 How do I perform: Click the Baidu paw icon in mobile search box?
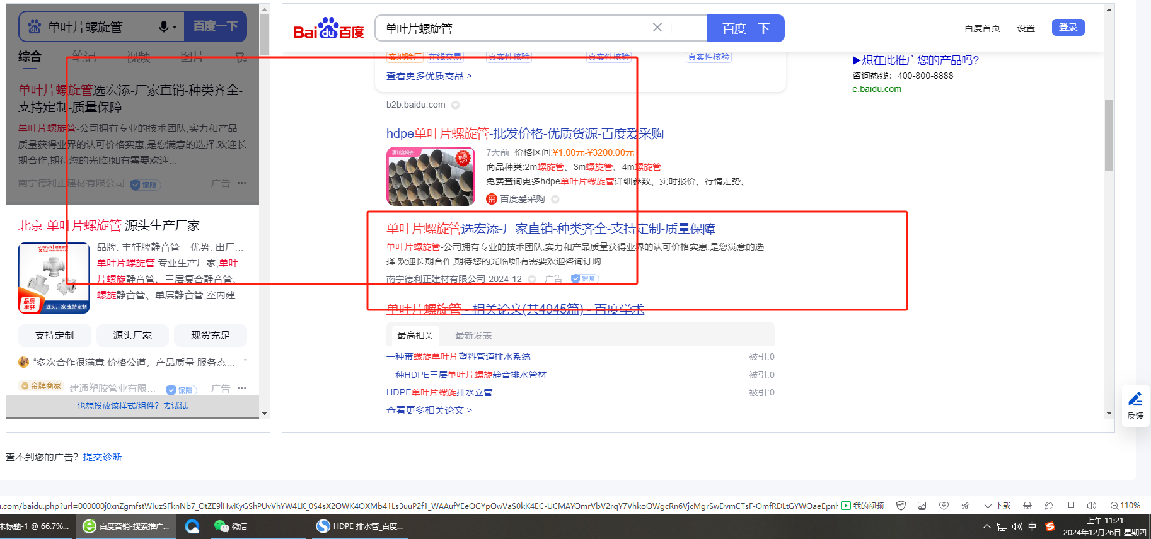[35, 26]
